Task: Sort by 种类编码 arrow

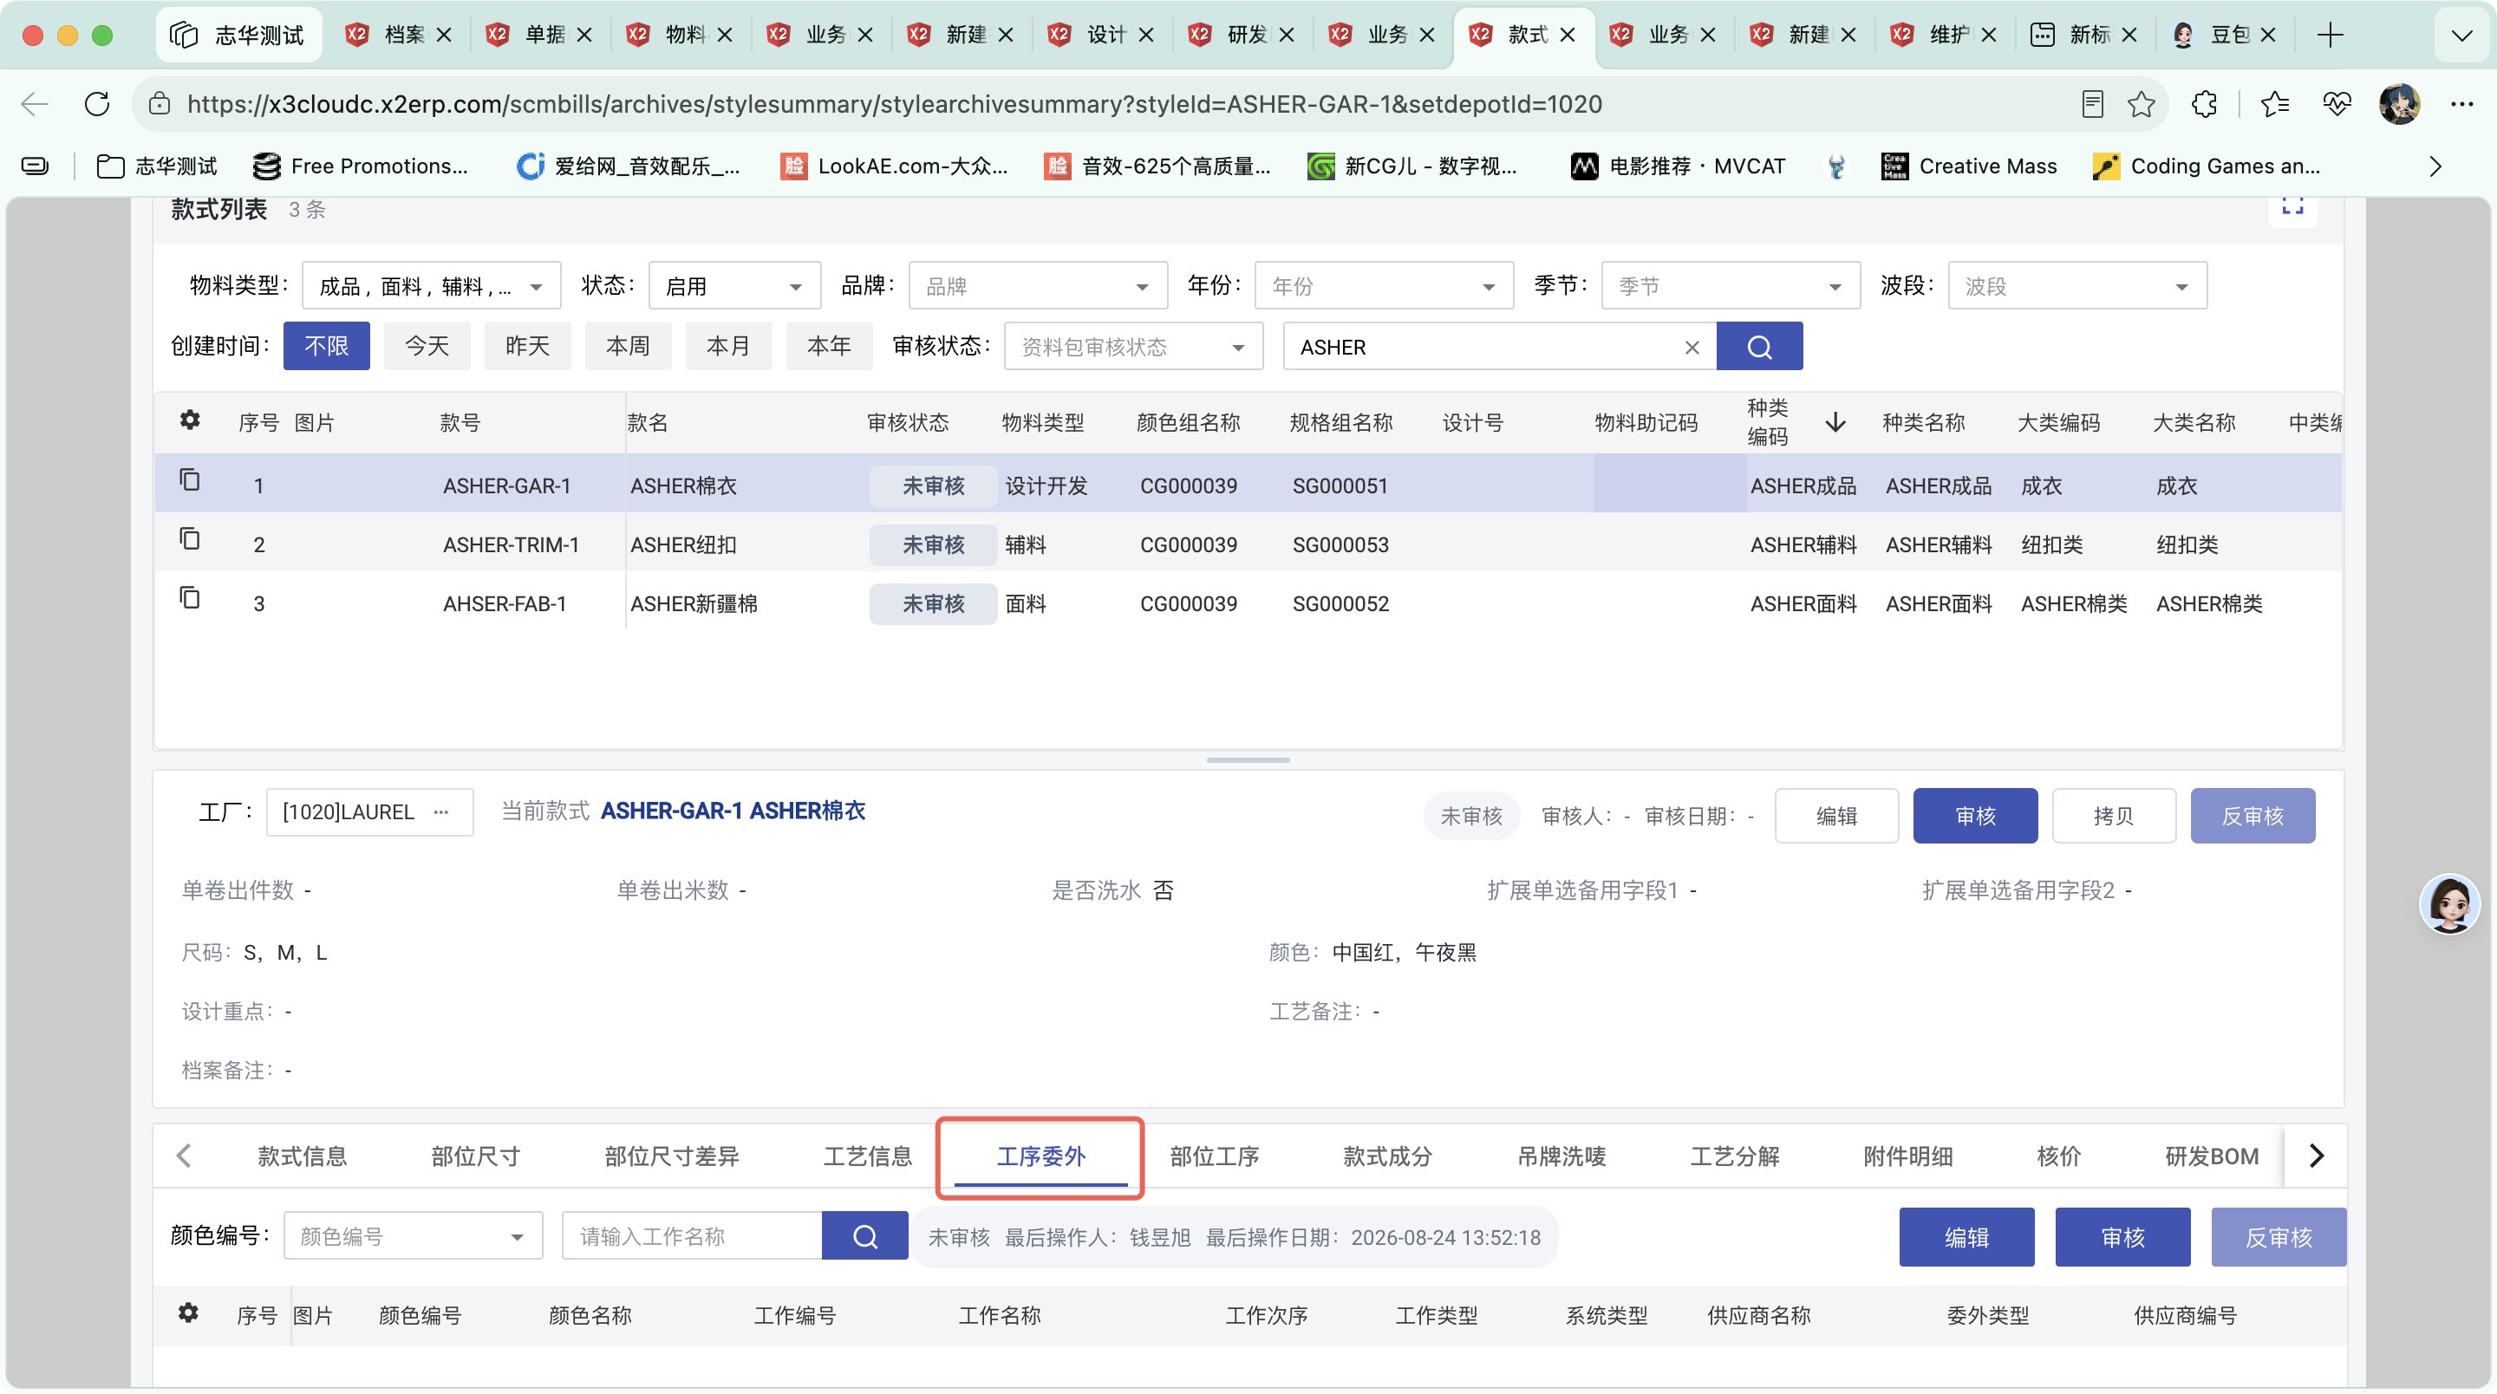Action: [1835, 421]
